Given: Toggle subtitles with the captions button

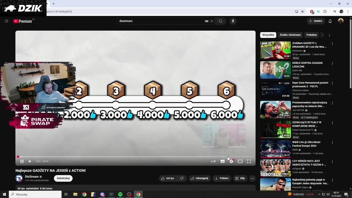Looking at the screenshot, I should tap(222, 161).
